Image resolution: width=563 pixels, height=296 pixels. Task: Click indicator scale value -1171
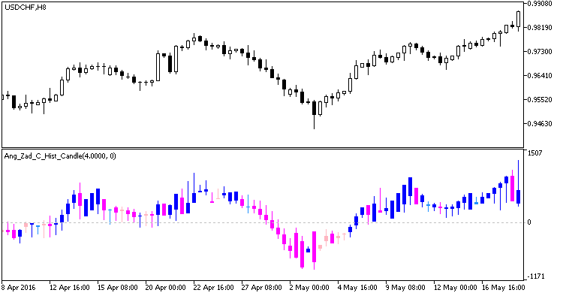click(x=536, y=276)
